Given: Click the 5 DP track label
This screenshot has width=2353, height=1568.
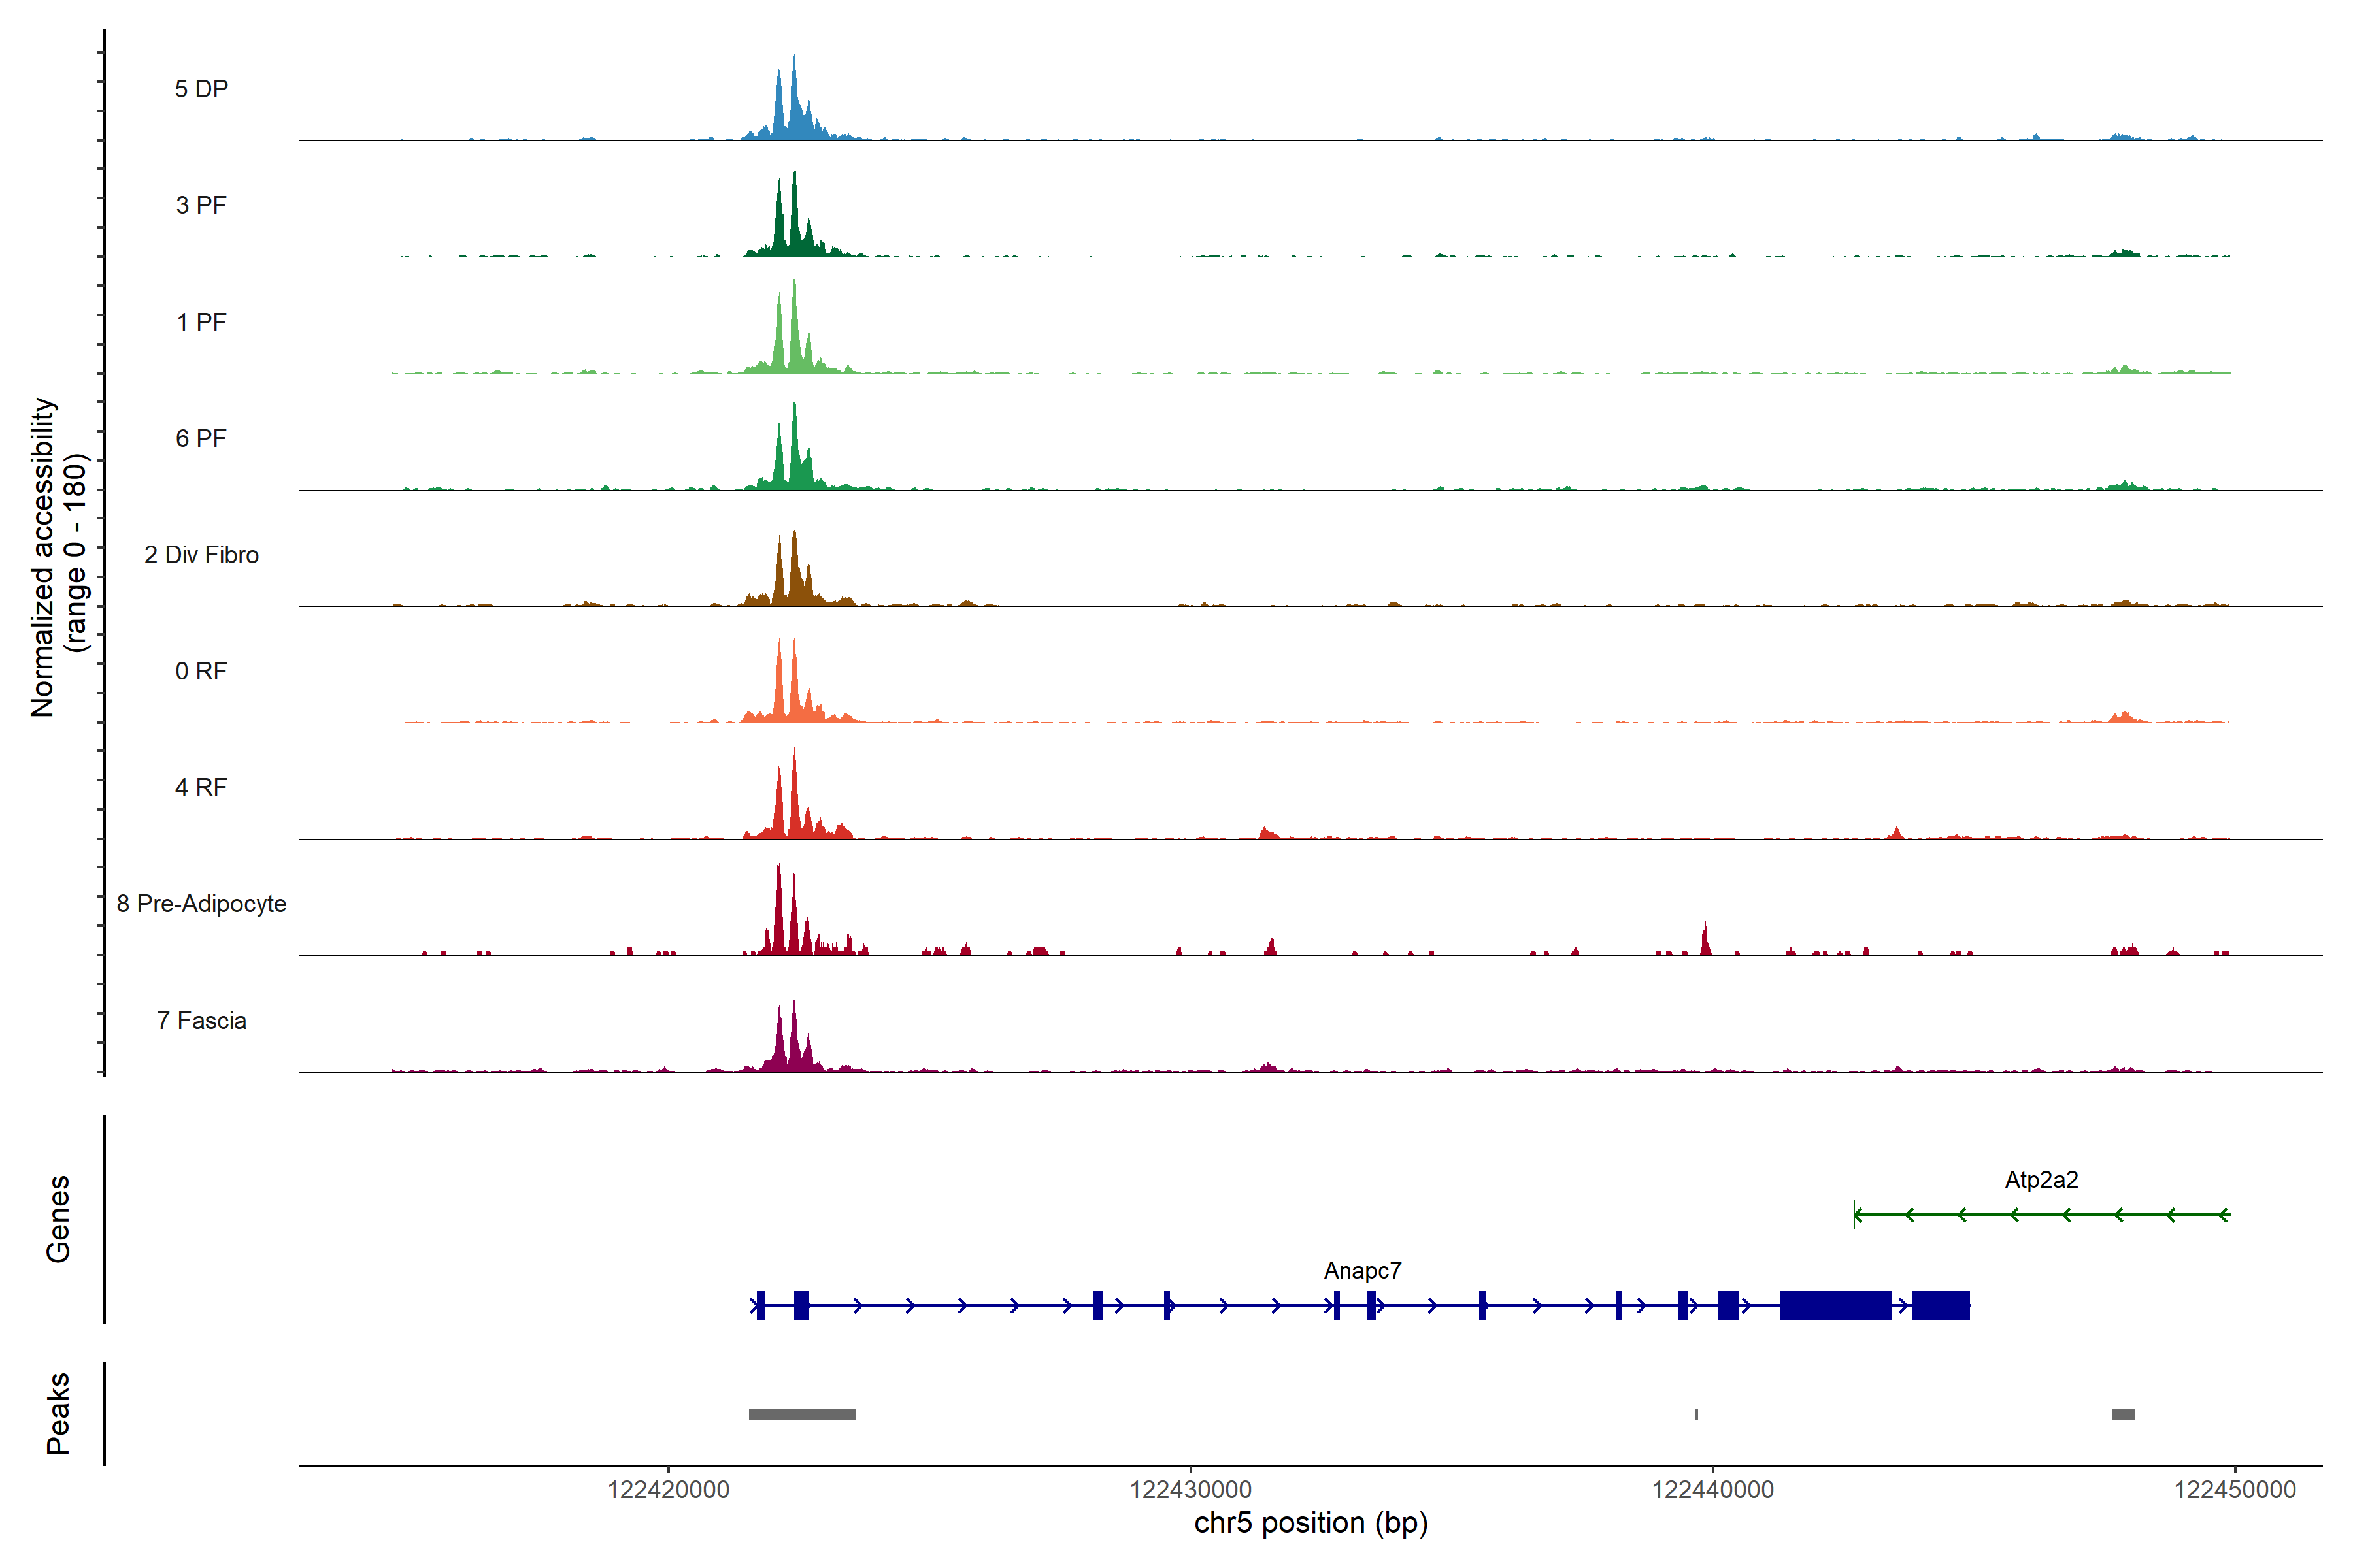Looking at the screenshot, I should [201, 89].
